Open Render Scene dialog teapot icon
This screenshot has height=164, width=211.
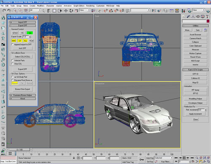click(189, 11)
